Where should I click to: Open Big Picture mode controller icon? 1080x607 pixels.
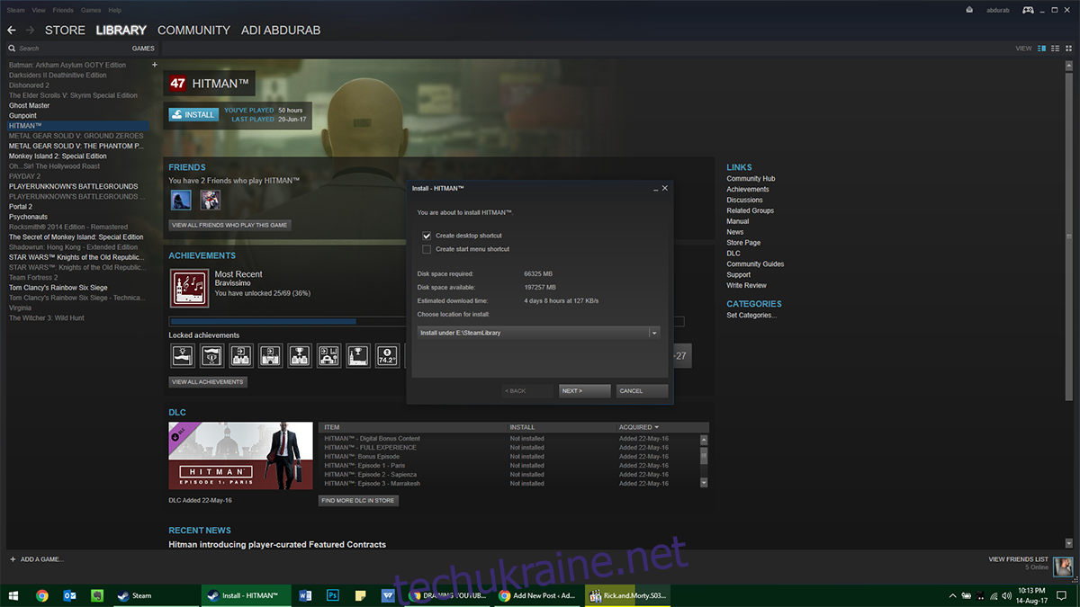[1027, 10]
